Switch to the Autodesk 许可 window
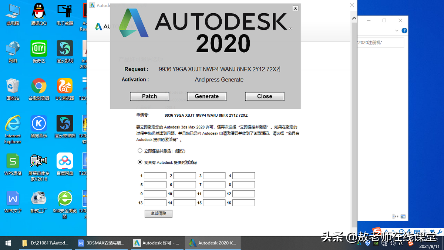Image resolution: width=444 pixels, height=250 pixels. [157, 243]
